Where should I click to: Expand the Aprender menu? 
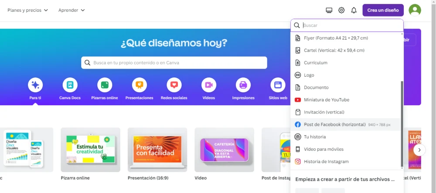pyautogui.click(x=72, y=10)
